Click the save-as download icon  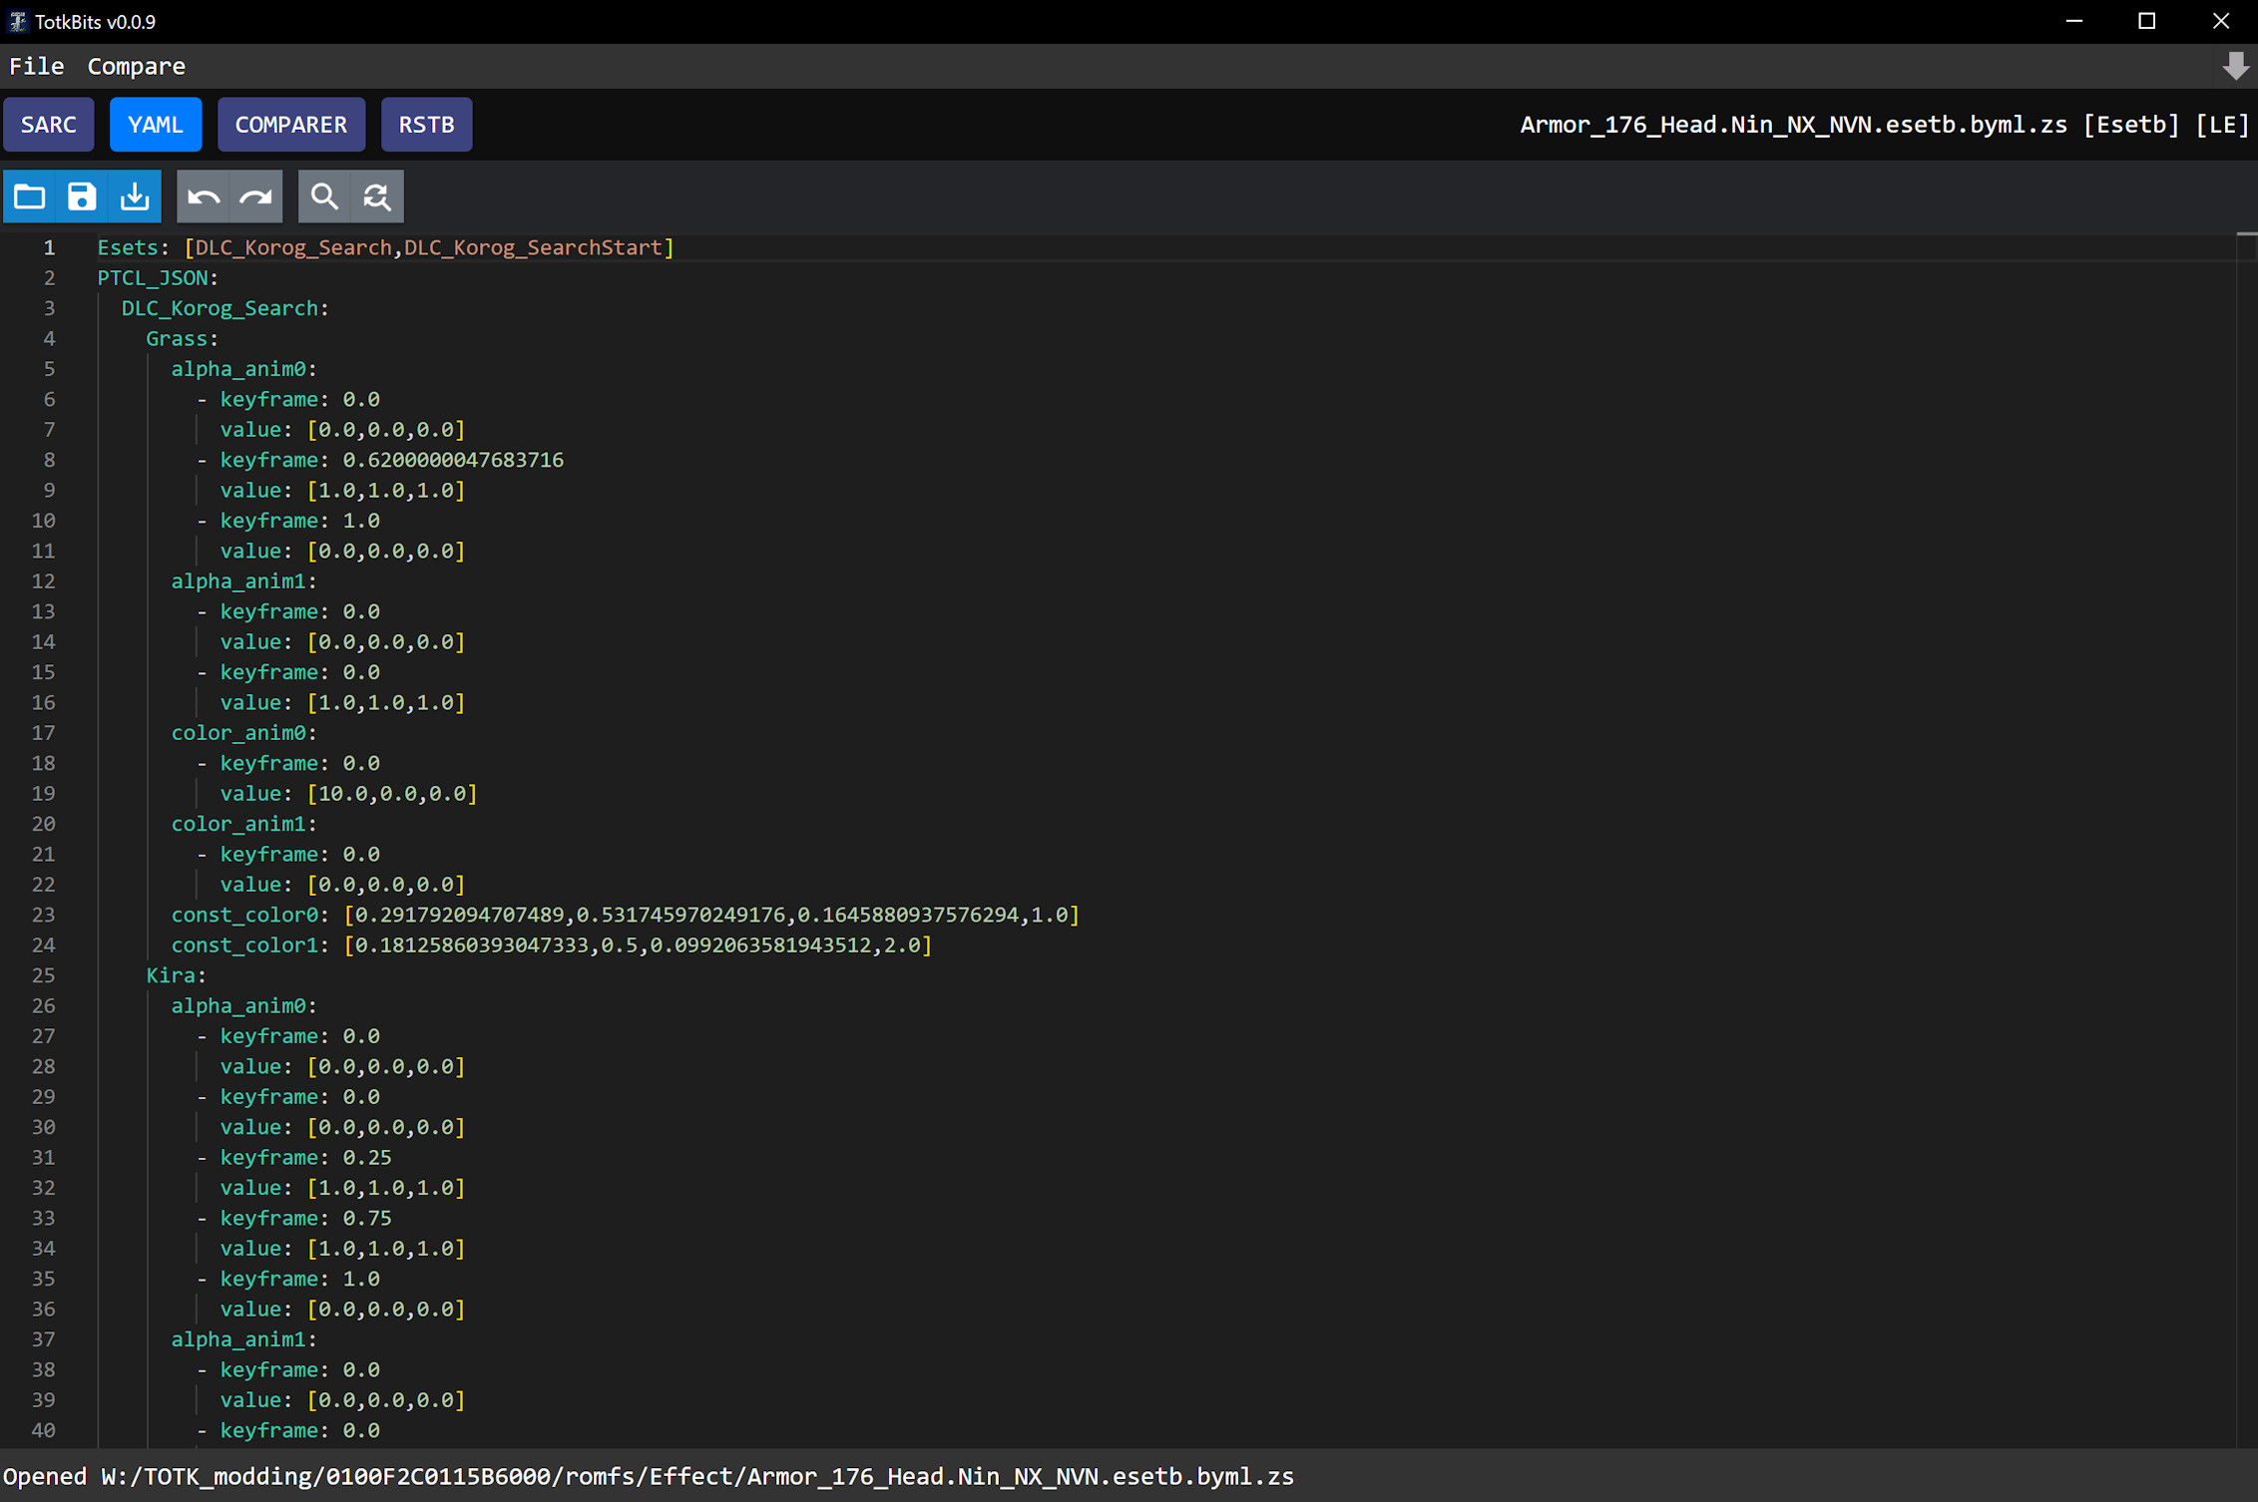click(x=135, y=196)
